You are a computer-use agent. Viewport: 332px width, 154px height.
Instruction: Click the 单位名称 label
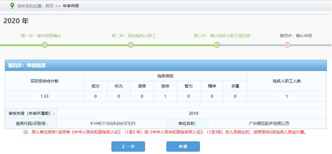pos(187,123)
